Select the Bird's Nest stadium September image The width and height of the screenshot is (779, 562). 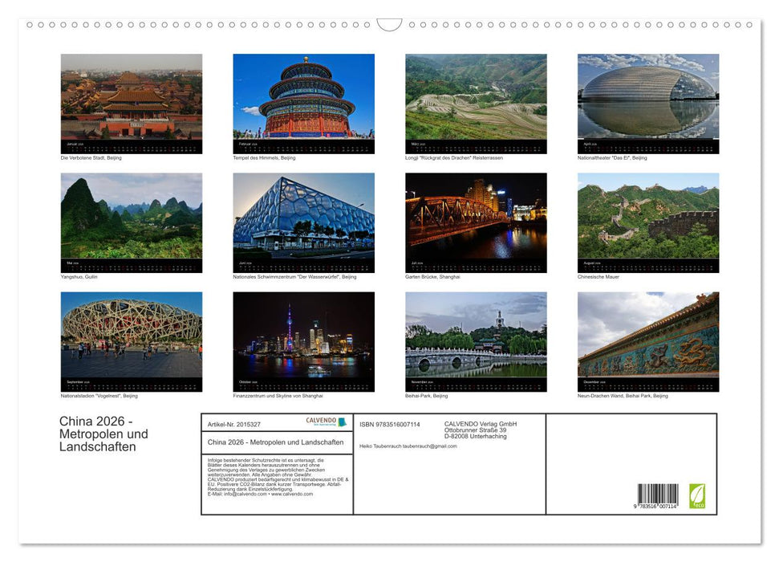pyautogui.click(x=131, y=337)
